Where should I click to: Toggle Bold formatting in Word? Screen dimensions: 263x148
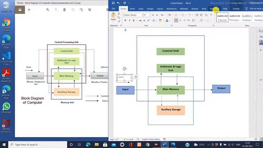click(x=125, y=20)
